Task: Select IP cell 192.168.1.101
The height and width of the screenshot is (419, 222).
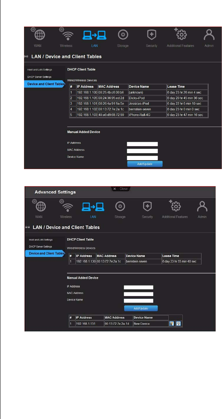Action: tap(86, 103)
